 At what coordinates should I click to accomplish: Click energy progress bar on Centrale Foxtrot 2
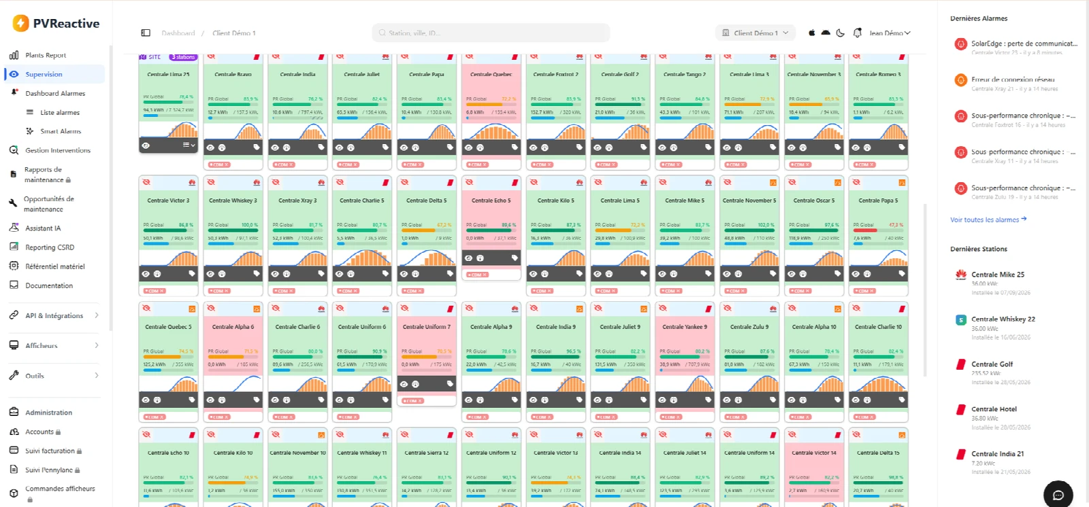click(x=555, y=118)
